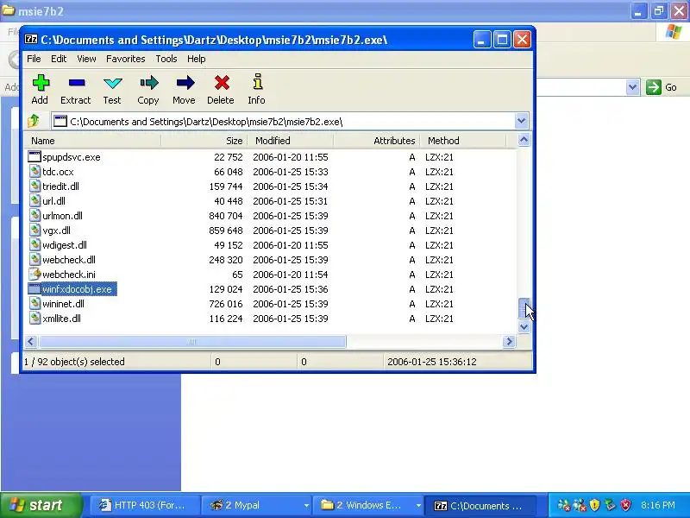Click the horizontal scrollbar left arrow
The width and height of the screenshot is (690, 518).
click(x=30, y=341)
